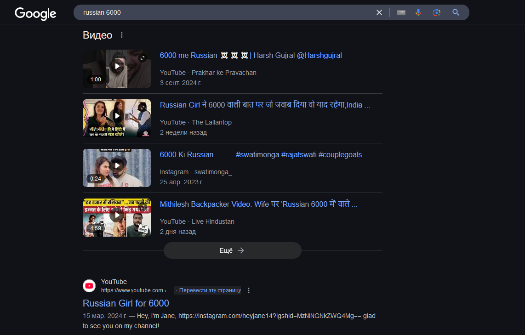Expand preview icon on Harsh Gujral thumbnail

click(143, 57)
